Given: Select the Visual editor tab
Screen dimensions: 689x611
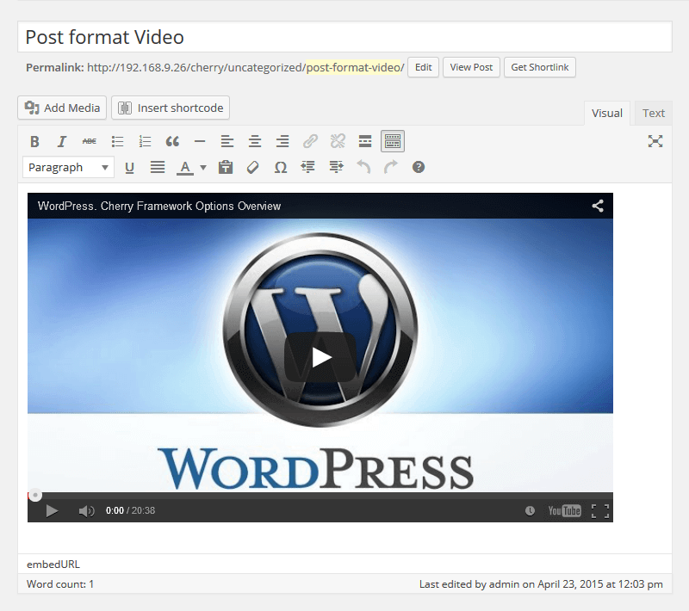Looking at the screenshot, I should click(606, 113).
